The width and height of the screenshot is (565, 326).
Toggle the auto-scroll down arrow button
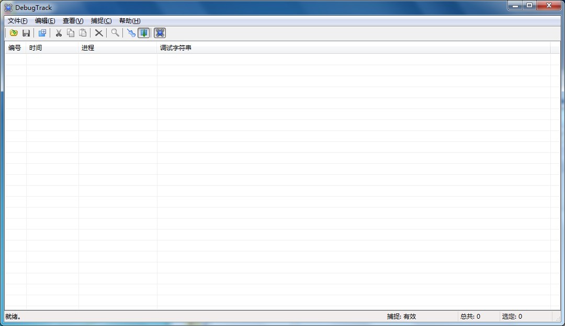pyautogui.click(x=143, y=33)
